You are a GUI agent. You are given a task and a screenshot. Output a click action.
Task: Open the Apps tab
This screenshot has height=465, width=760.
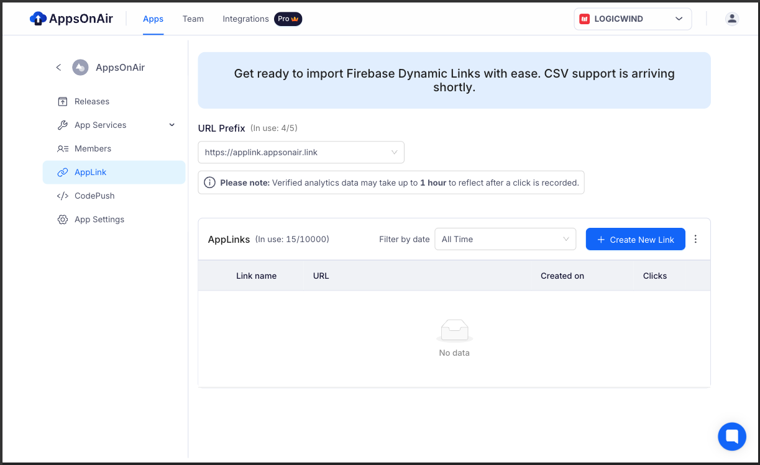point(153,19)
